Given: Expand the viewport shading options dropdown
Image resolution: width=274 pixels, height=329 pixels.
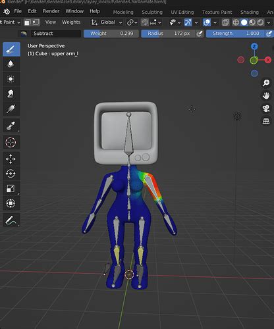Looking at the screenshot, I should 269,22.
